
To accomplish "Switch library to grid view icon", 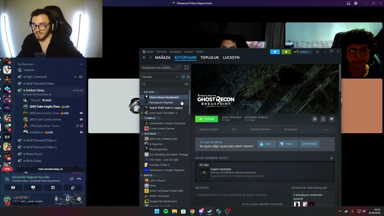I will 186,68.
